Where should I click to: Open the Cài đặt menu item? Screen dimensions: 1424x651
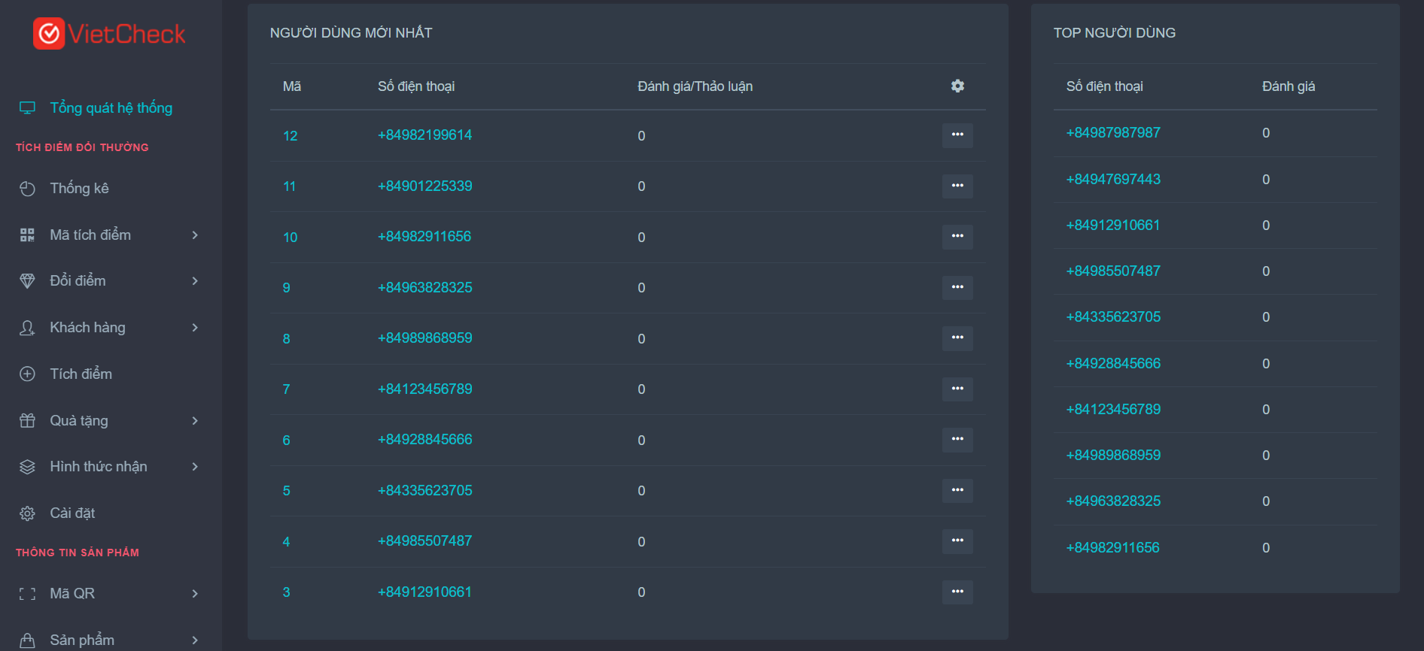[x=72, y=513]
